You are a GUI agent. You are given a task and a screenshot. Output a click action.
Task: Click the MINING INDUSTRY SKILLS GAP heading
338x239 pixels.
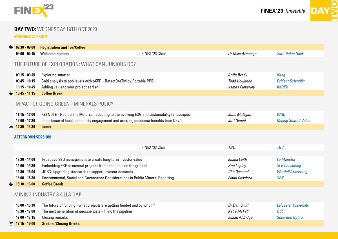[48, 195]
